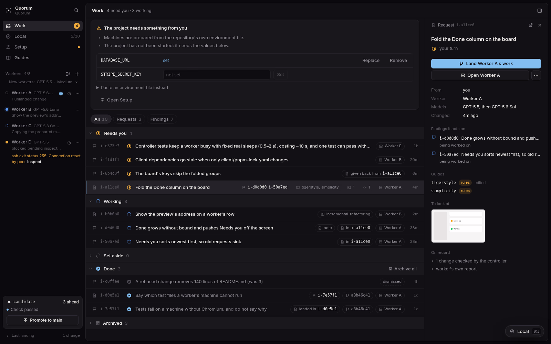Click the Inspect link under Worker D
Image resolution: width=551 pixels, height=344 pixels.
(34, 162)
